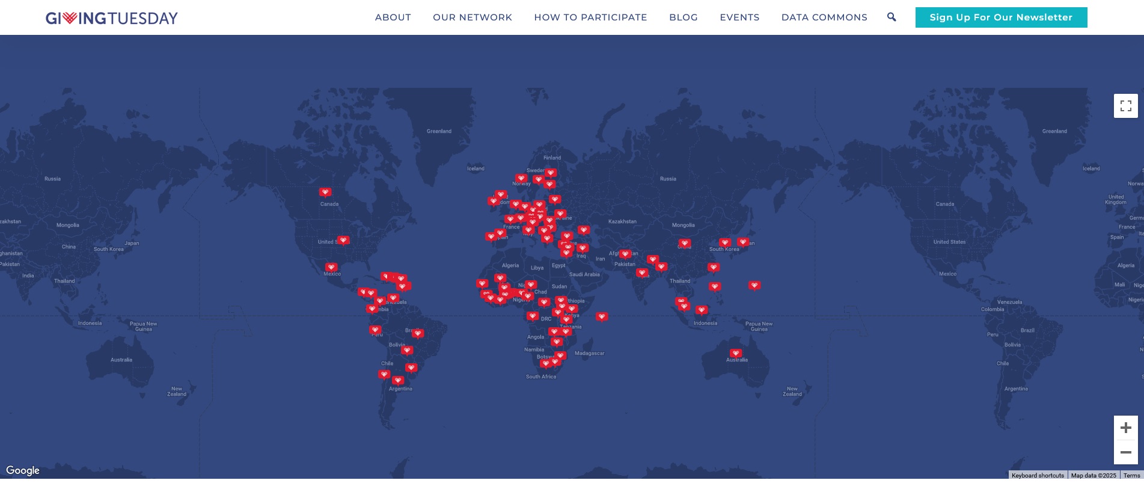Click the heart marker over Brazil
This screenshot has height=489, width=1144.
pos(418,333)
